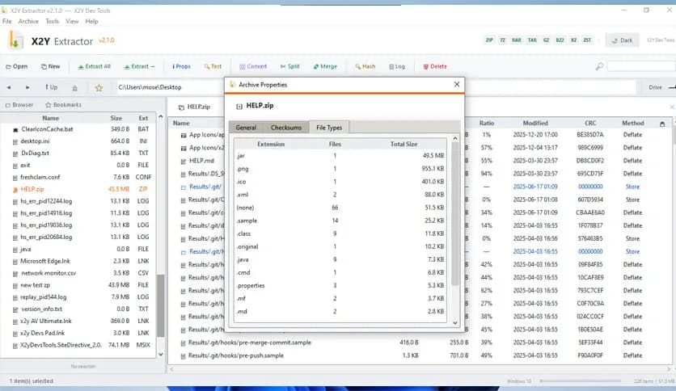This screenshot has height=391, width=676.
Task: Click the status bar progress bar
Action: click(580, 381)
